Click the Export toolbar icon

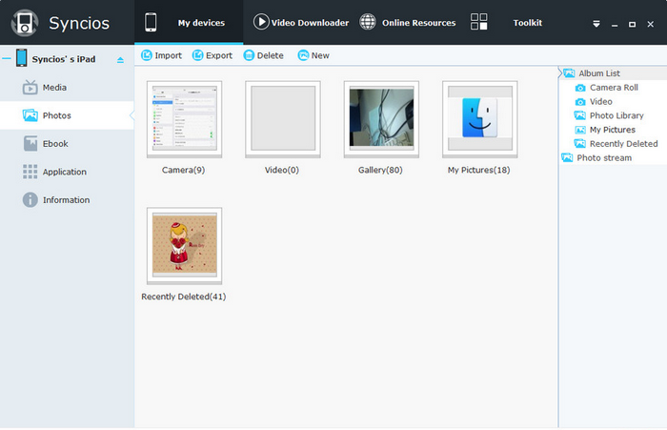198,55
